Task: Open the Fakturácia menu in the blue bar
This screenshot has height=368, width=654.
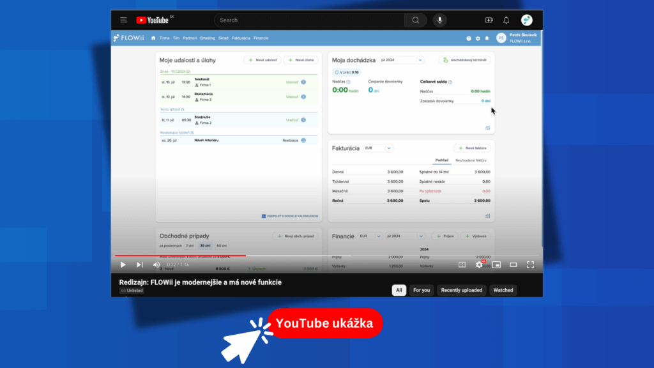Action: (241, 38)
